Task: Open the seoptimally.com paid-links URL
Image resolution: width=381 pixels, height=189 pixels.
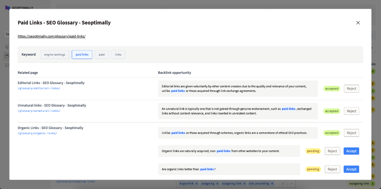Action: point(51,36)
